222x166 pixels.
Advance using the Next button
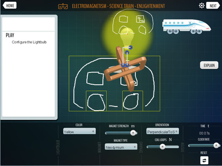pos(213,6)
